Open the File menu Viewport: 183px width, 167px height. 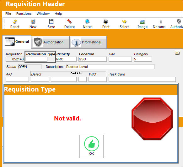(8, 14)
